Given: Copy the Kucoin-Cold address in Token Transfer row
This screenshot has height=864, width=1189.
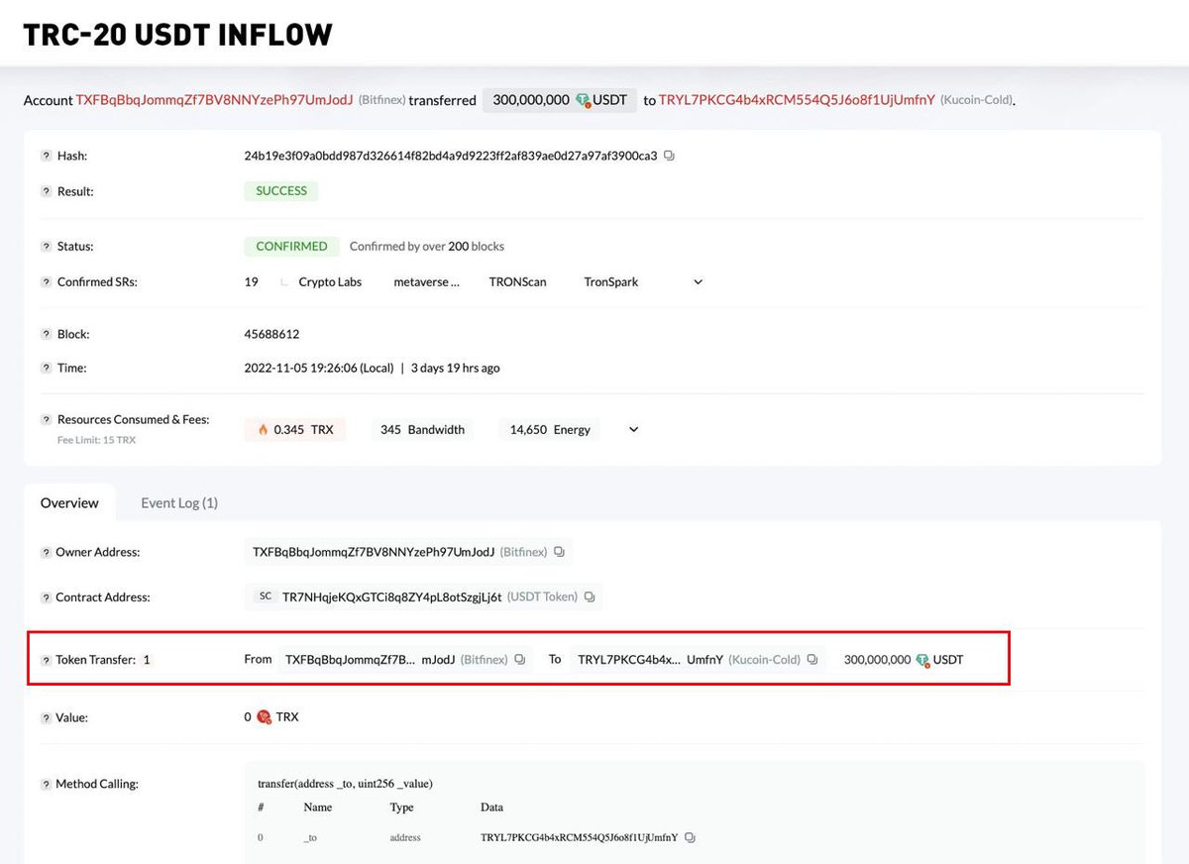Looking at the screenshot, I should (x=811, y=659).
